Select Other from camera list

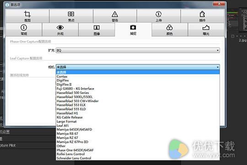click(x=138, y=146)
